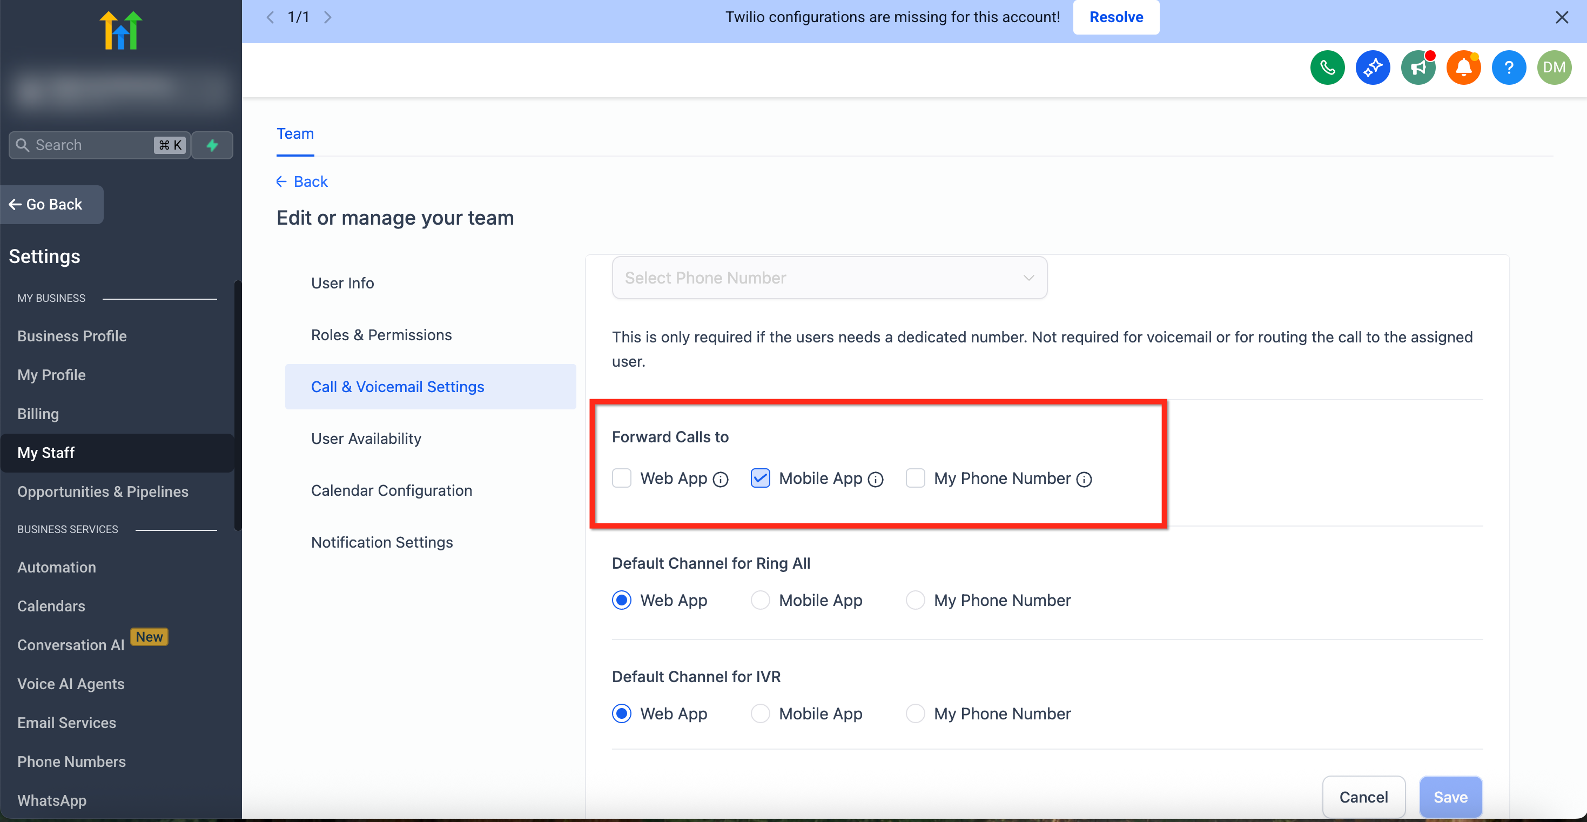Click the Cancel button
The image size is (1587, 822).
[x=1363, y=797]
